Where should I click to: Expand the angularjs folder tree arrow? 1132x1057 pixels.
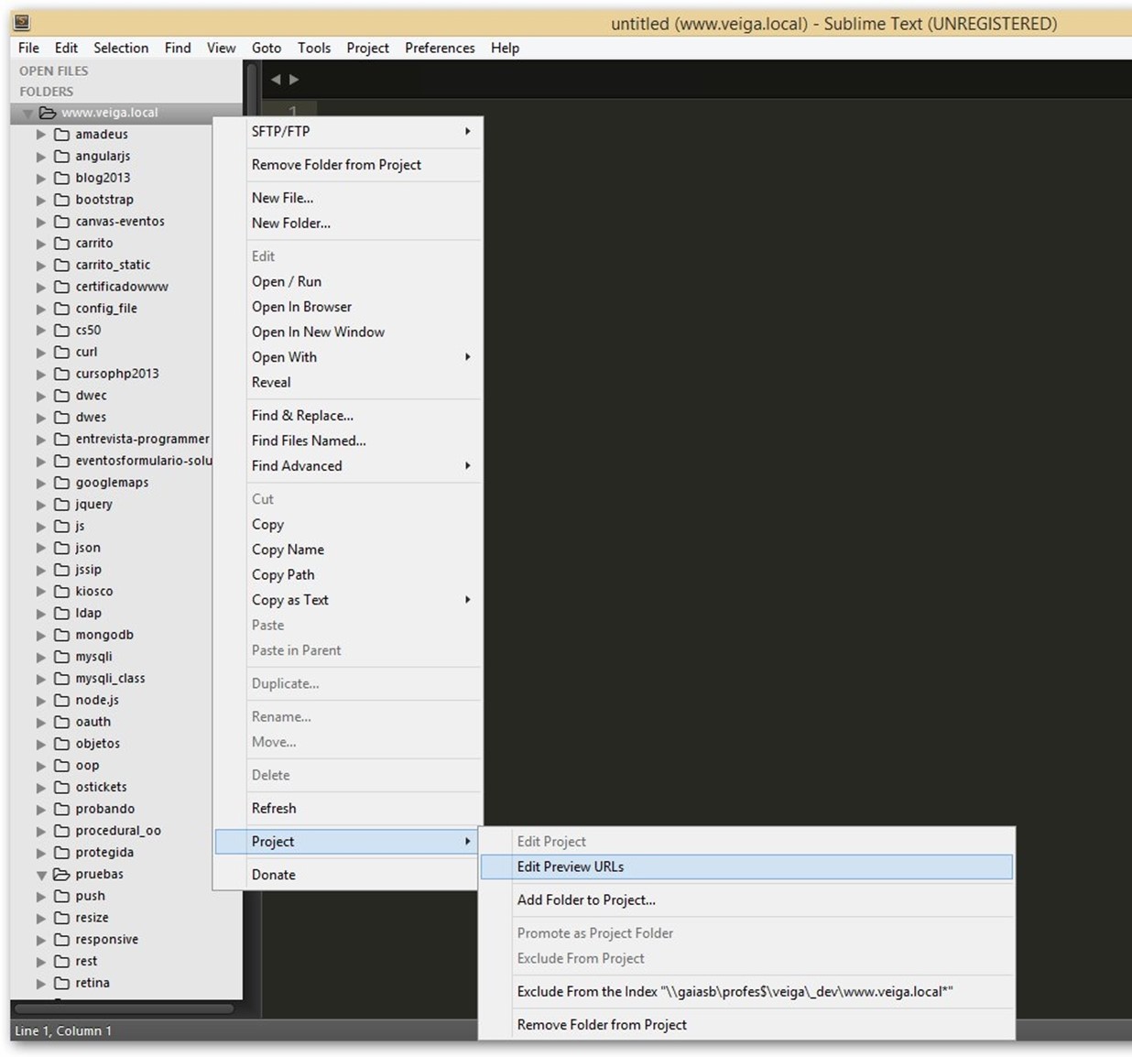pyautogui.click(x=40, y=157)
